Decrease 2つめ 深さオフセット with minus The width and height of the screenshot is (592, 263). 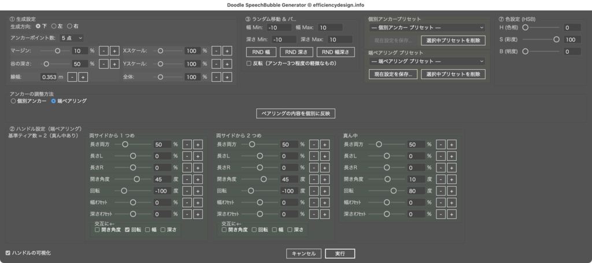pyautogui.click(x=314, y=215)
